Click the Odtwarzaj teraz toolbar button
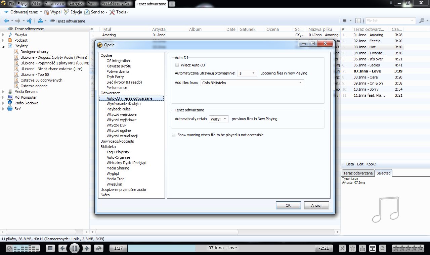 21,12
